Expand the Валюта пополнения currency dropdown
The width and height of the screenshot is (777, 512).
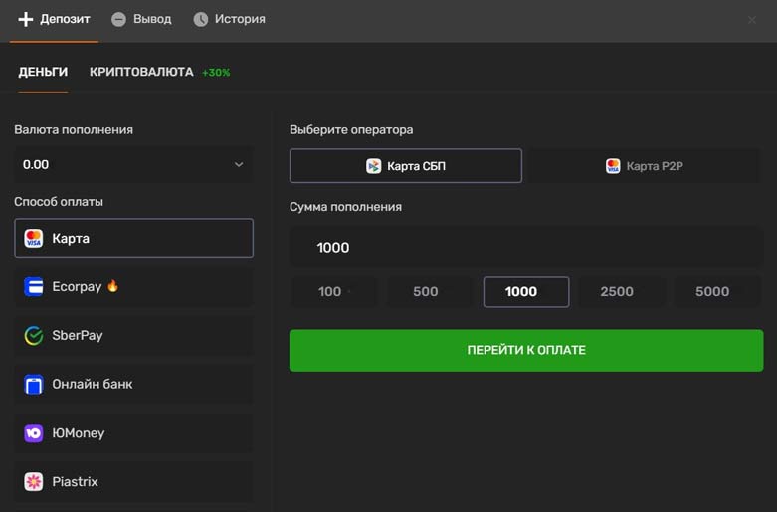[133, 164]
